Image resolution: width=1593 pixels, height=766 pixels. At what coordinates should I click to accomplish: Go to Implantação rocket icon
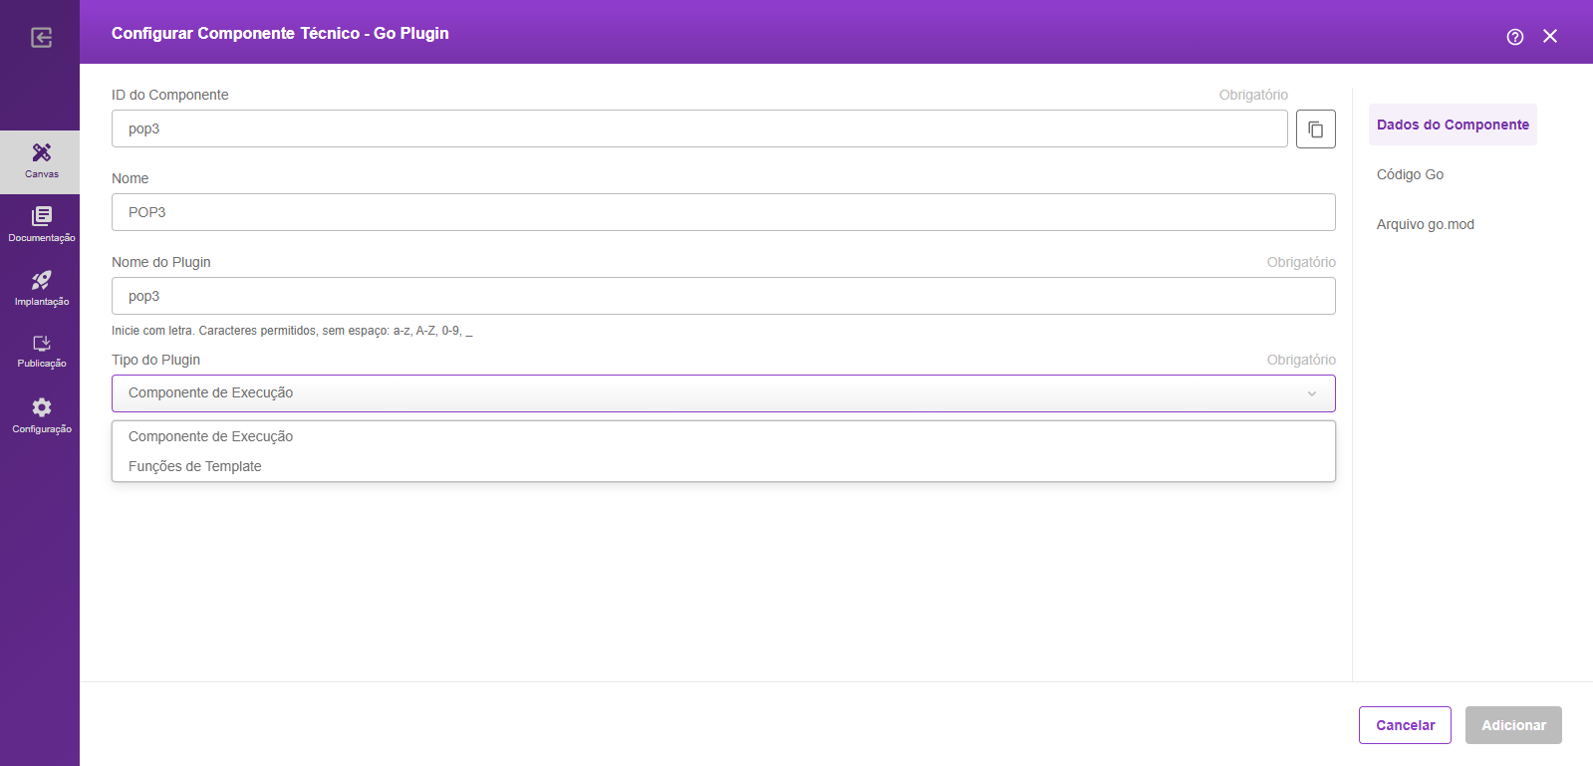tap(41, 288)
